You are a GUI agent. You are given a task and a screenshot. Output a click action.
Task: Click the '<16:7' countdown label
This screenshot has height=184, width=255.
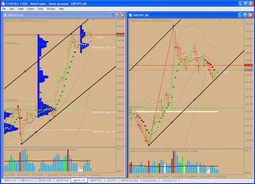[99, 37]
